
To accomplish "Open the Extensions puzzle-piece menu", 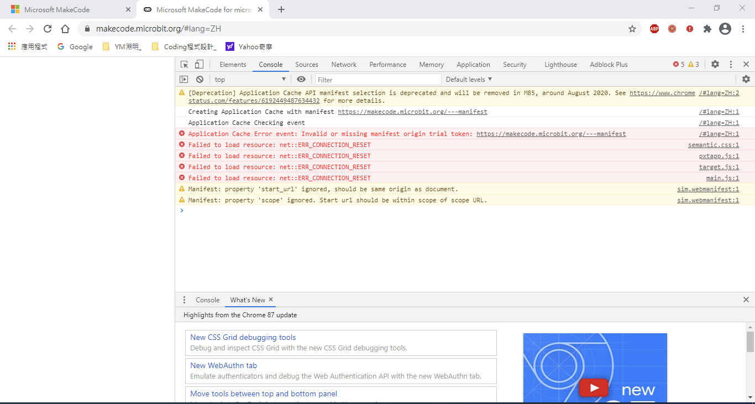I will pyautogui.click(x=707, y=29).
